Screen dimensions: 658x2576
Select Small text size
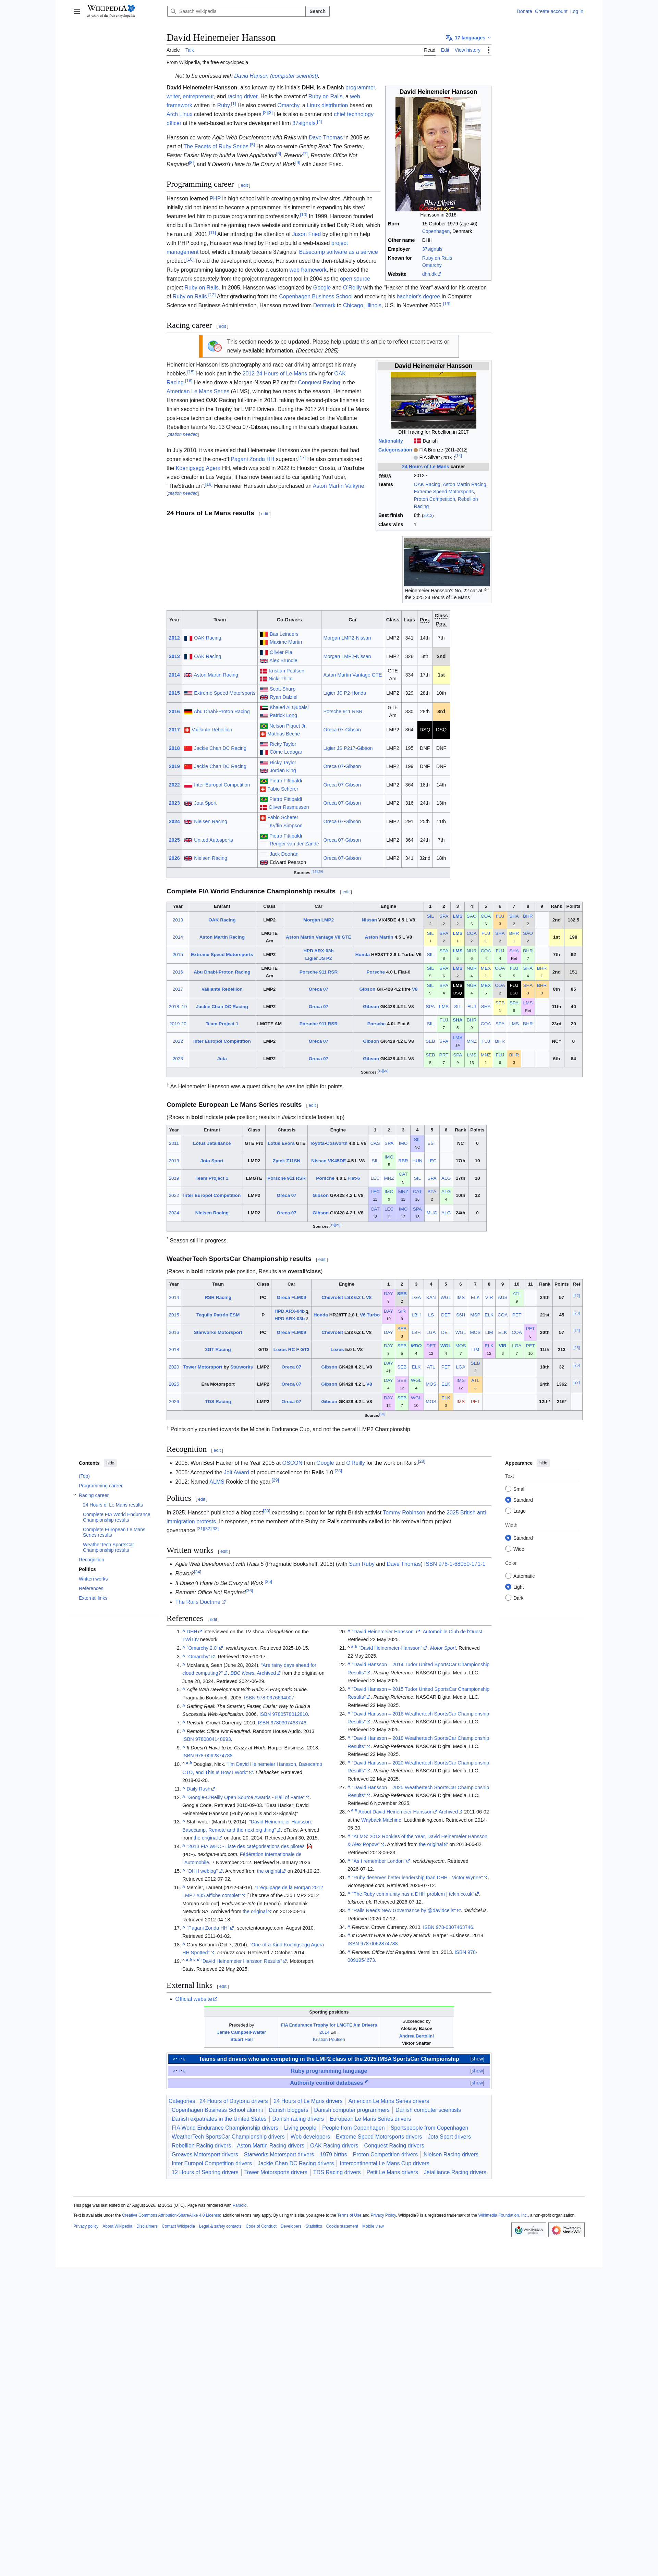click(508, 1489)
